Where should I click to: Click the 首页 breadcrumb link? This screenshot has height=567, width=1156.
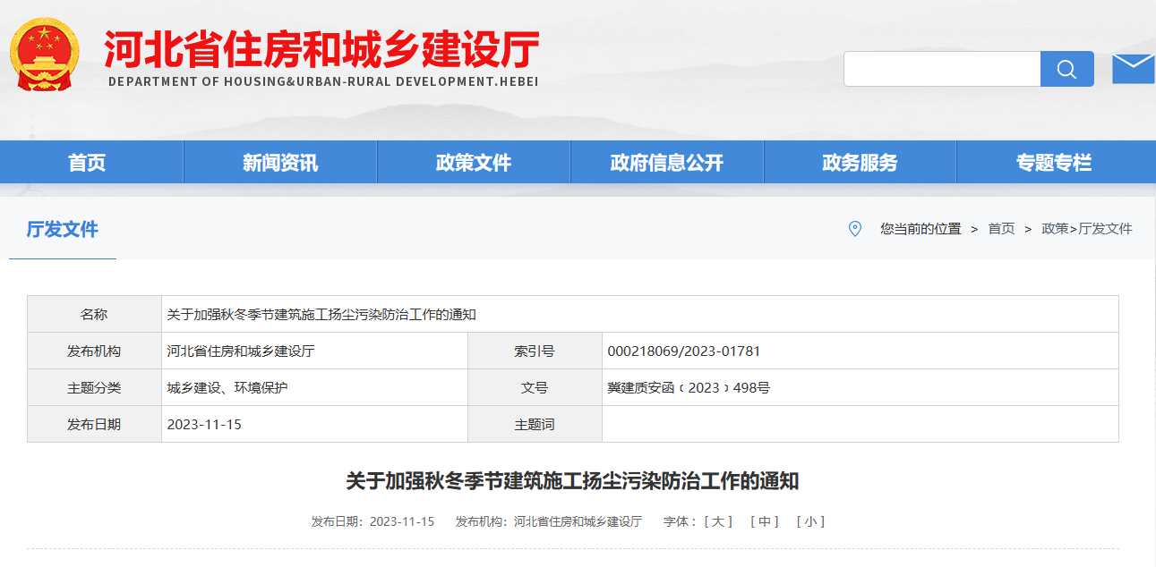click(x=1000, y=229)
